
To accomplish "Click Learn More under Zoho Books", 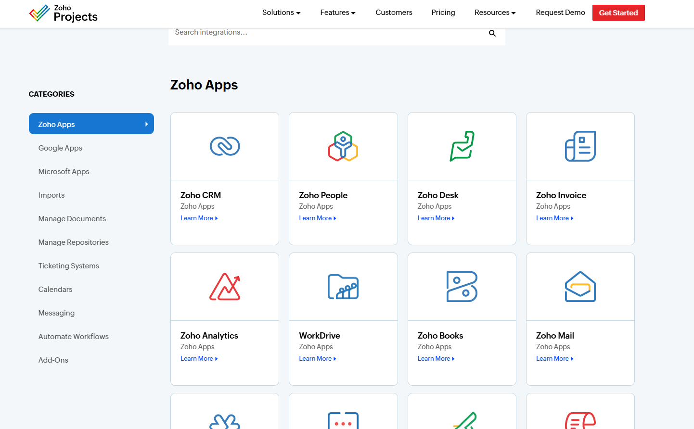I will [436, 359].
